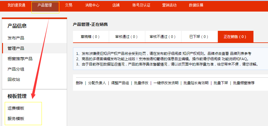
Task: Open 橱窗推荐产品 in sidebar
Action: [20, 59]
